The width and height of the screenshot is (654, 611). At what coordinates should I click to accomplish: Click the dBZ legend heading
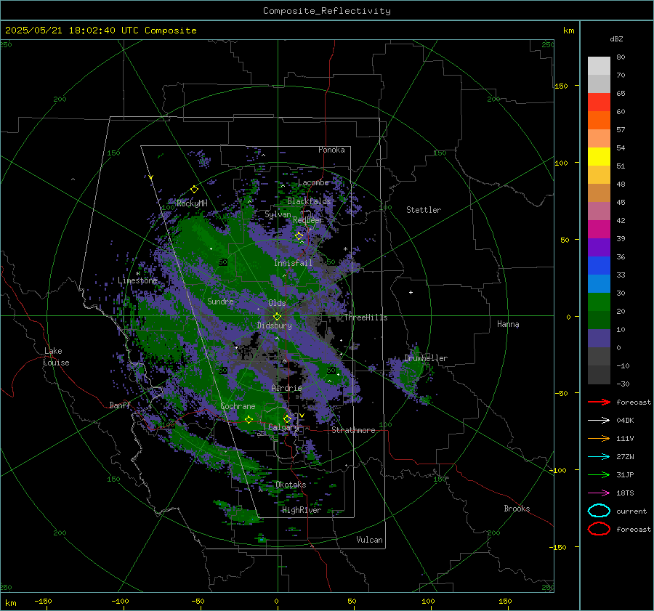(616, 39)
